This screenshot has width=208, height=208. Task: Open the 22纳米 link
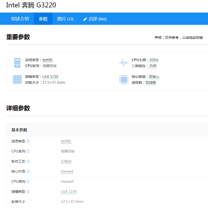coord(66,161)
